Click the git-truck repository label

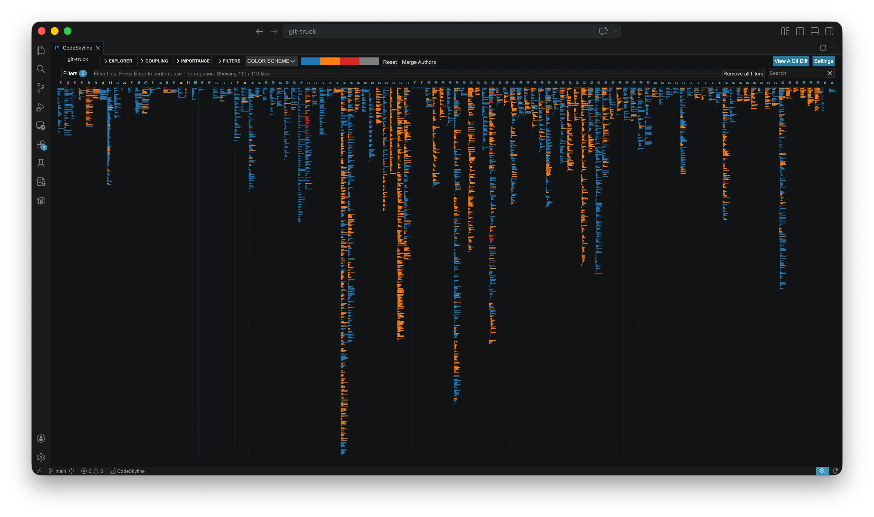click(77, 59)
